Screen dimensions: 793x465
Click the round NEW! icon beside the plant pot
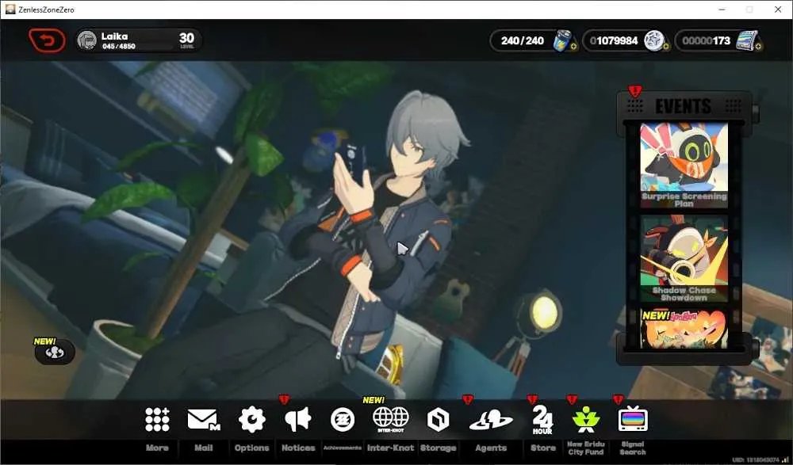(55, 353)
